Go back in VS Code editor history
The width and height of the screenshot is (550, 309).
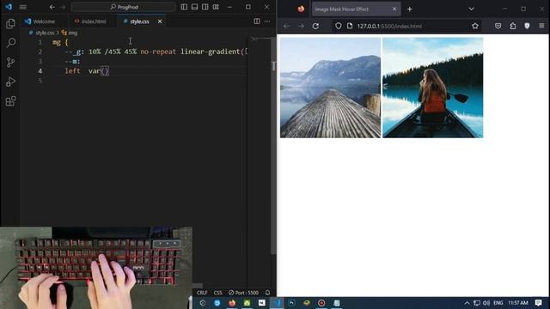(x=52, y=7)
